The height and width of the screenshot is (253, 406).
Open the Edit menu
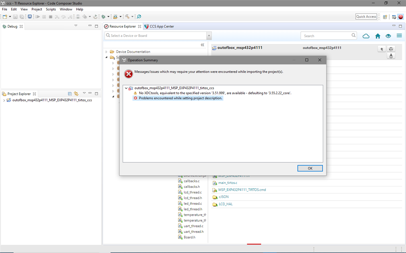[14, 9]
